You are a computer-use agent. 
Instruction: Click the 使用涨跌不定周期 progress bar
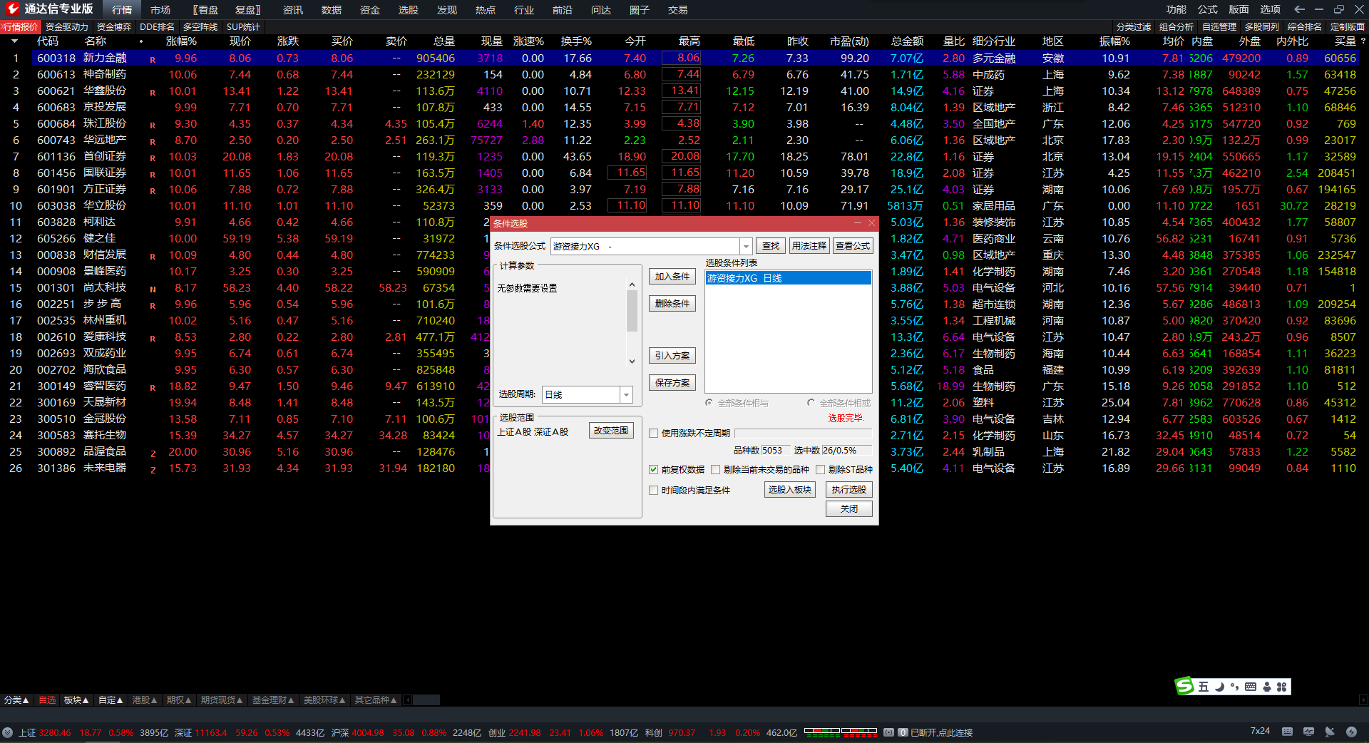coord(803,434)
